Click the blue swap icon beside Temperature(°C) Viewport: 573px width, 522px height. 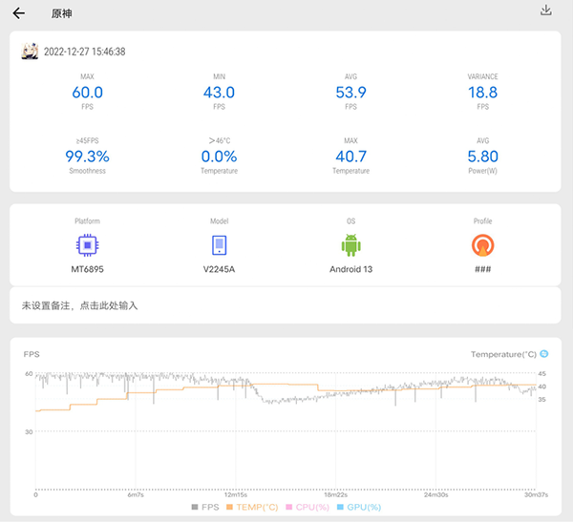click(x=544, y=354)
